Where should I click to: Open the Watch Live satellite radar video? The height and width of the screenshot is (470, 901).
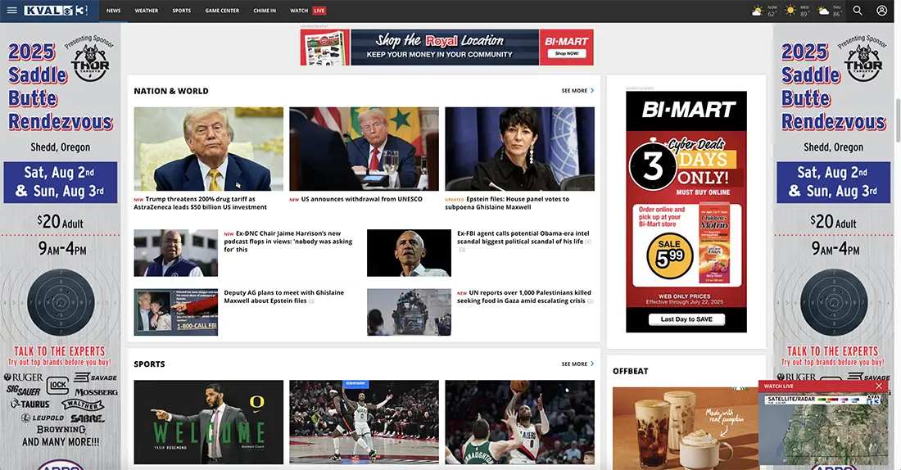click(823, 428)
